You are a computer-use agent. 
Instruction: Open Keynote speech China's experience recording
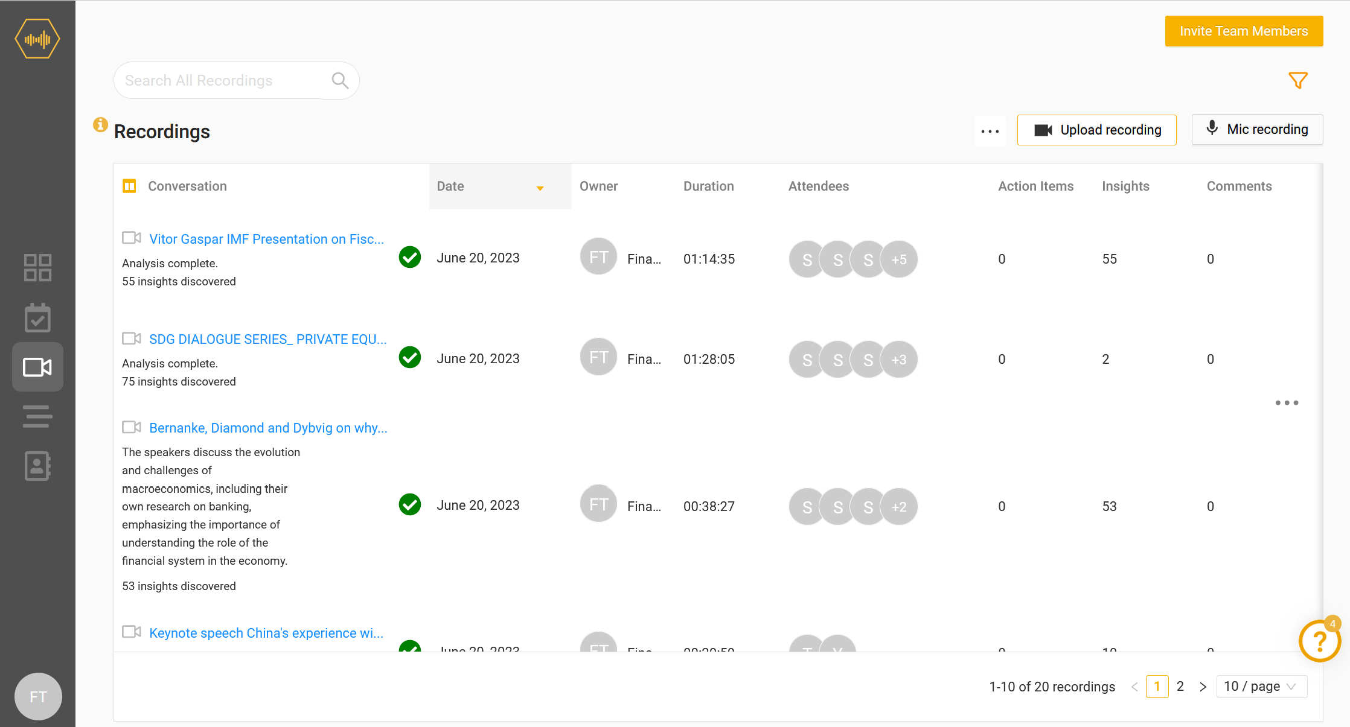(x=266, y=633)
